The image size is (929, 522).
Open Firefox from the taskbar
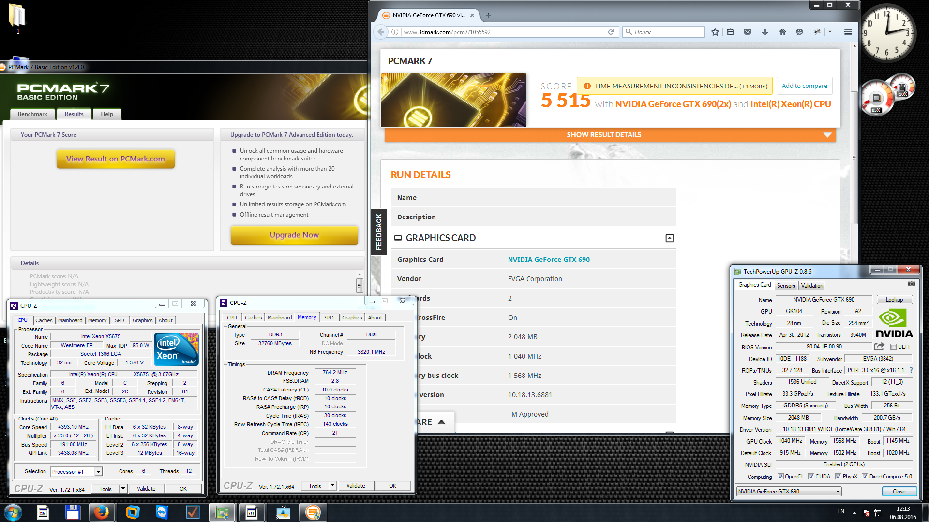(x=102, y=512)
